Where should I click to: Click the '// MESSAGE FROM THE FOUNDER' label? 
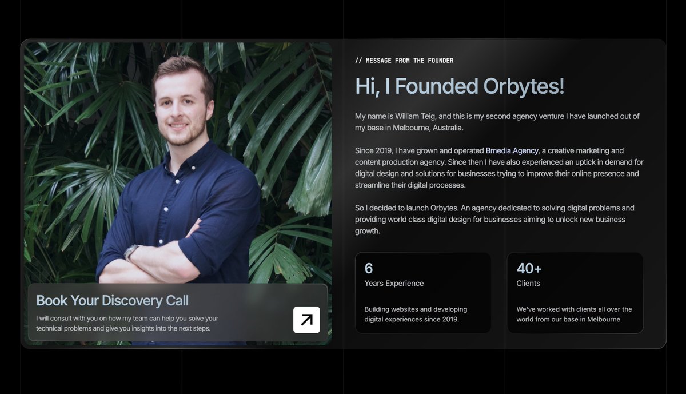point(404,61)
